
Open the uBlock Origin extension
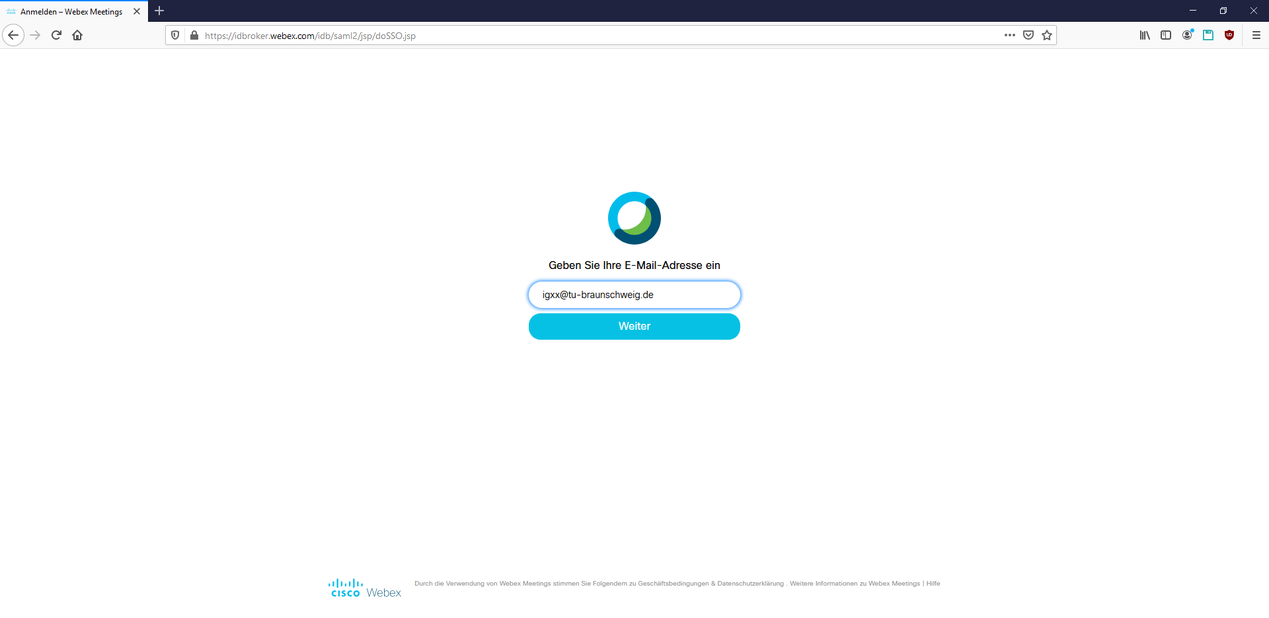click(1229, 35)
